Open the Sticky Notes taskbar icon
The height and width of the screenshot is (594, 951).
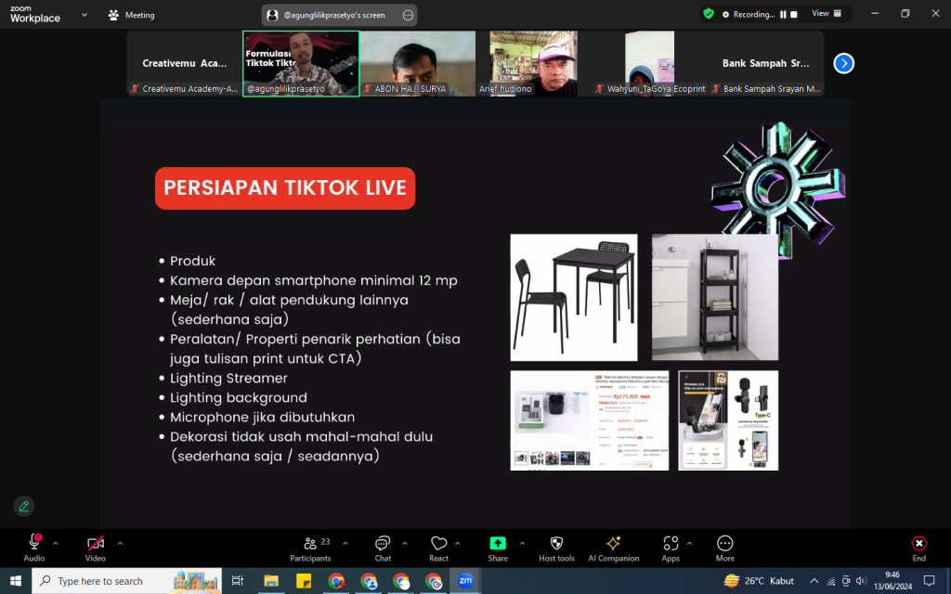304,581
